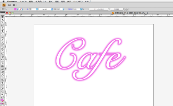Screen dimensions: 173x106
Task: Select the Pen tool
Action: [x=2, y=28]
